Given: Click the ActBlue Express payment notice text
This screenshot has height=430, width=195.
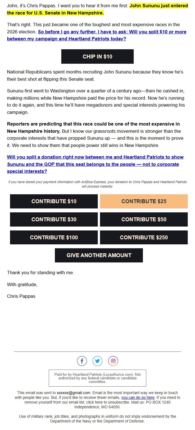Looking at the screenshot, I should pyautogui.click(x=97, y=184).
